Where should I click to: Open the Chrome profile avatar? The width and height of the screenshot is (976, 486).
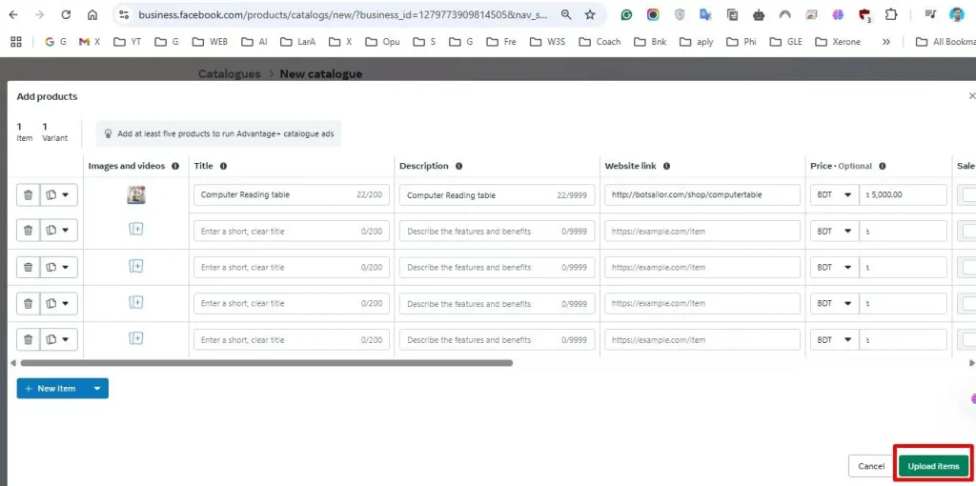[957, 14]
